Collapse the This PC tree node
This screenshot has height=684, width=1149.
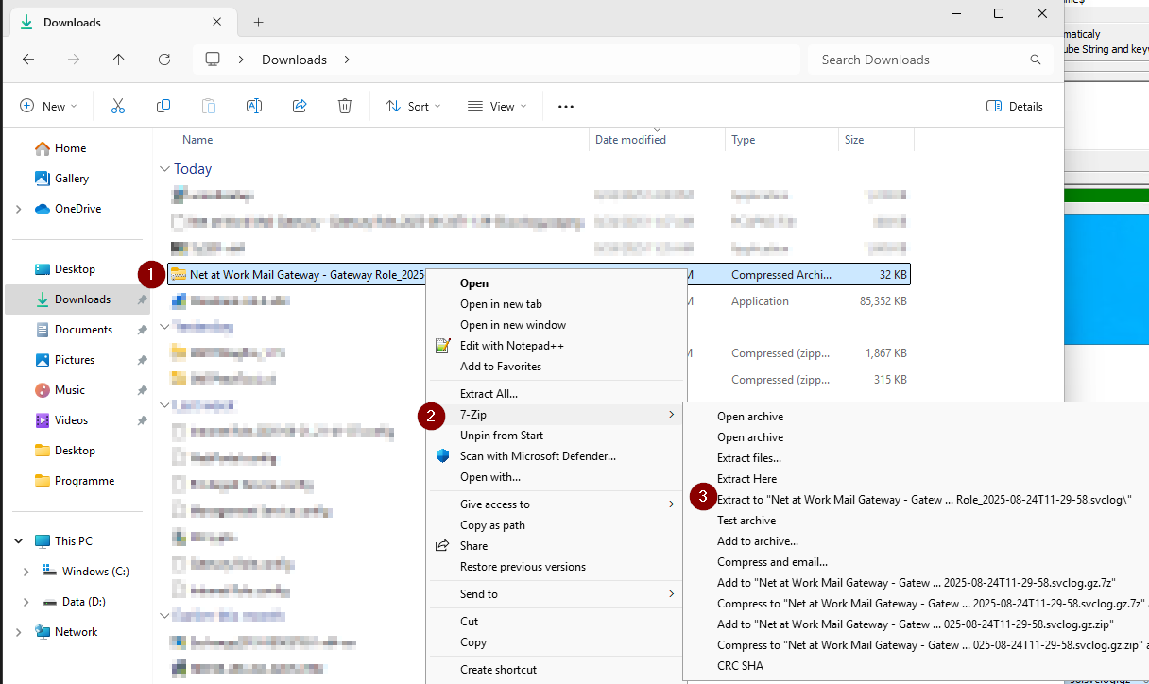18,541
